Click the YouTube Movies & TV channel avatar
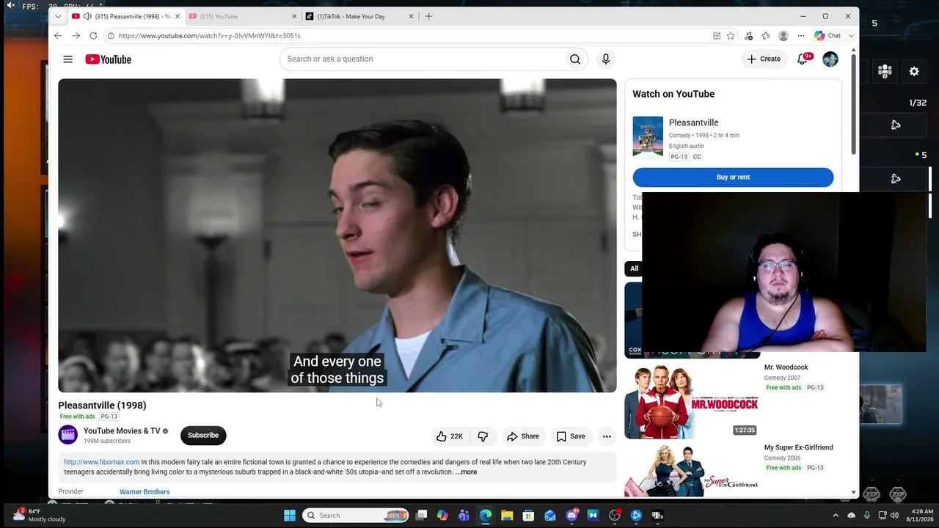 click(x=67, y=435)
